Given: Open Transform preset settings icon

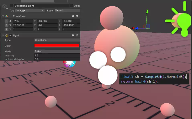Looking at the screenshot, I should pos(77,16).
